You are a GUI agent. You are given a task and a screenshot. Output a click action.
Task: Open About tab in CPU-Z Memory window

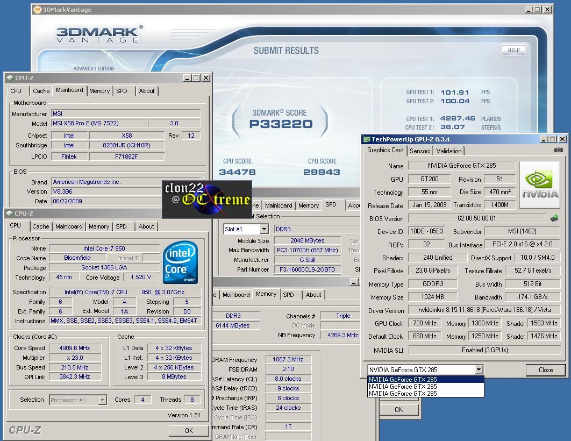[313, 295]
